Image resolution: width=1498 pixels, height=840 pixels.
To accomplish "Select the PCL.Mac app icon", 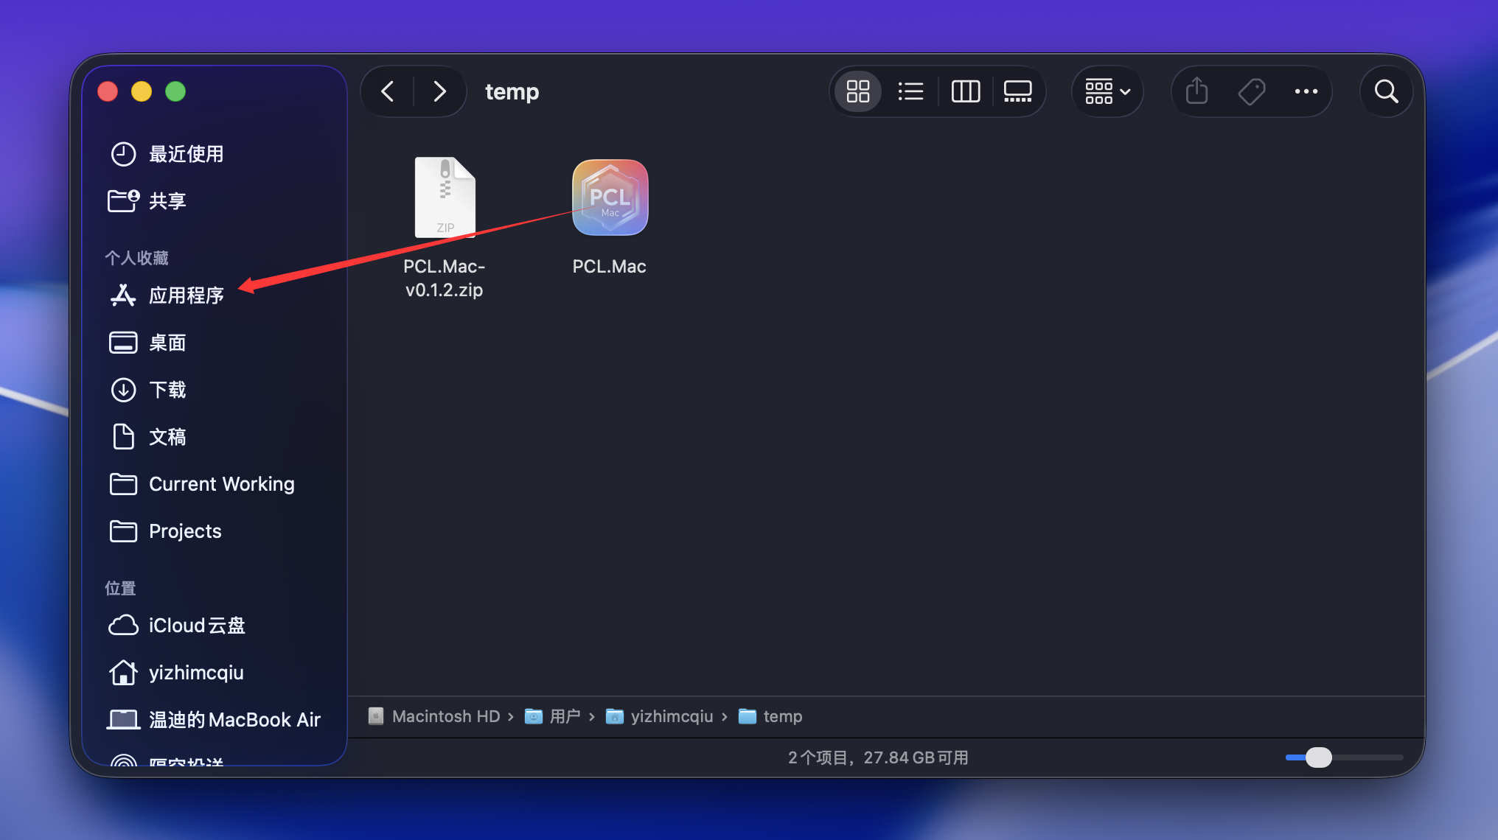I will tap(610, 197).
